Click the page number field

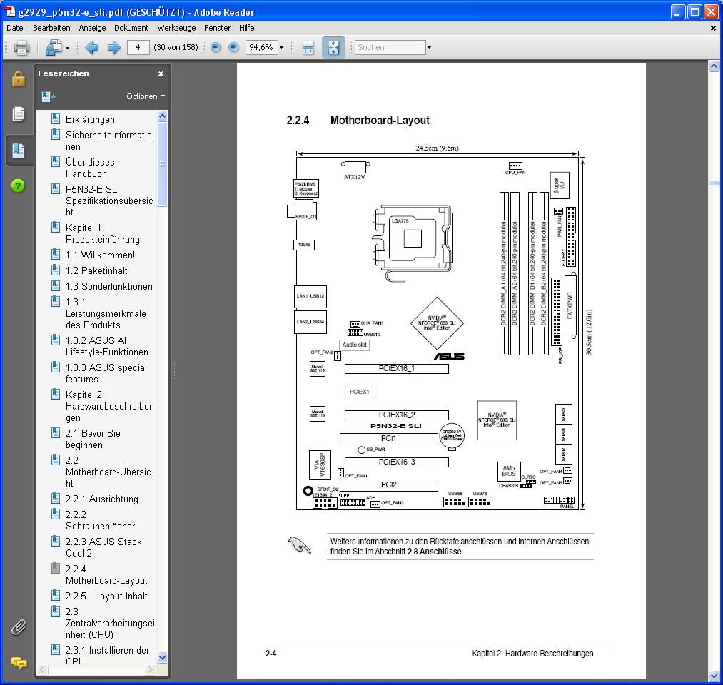pyautogui.click(x=138, y=48)
